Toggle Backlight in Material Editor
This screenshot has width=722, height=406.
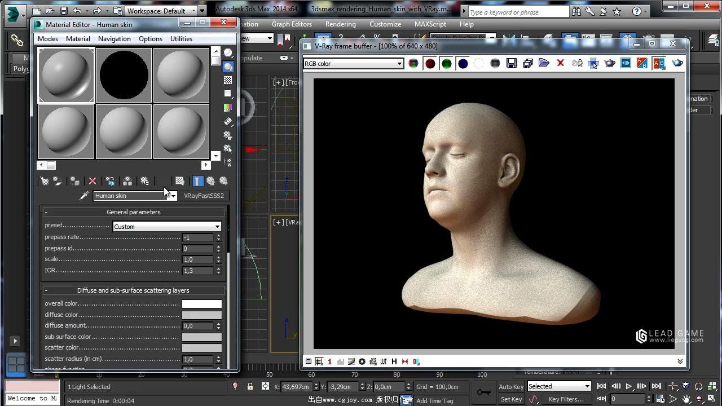228,67
